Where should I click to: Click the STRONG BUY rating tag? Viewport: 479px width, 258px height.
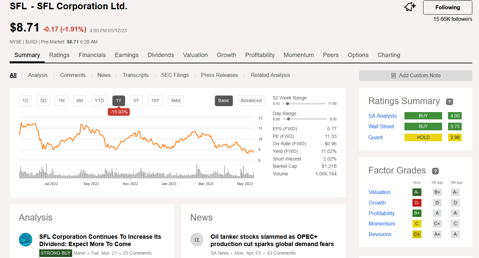[x=56, y=253]
